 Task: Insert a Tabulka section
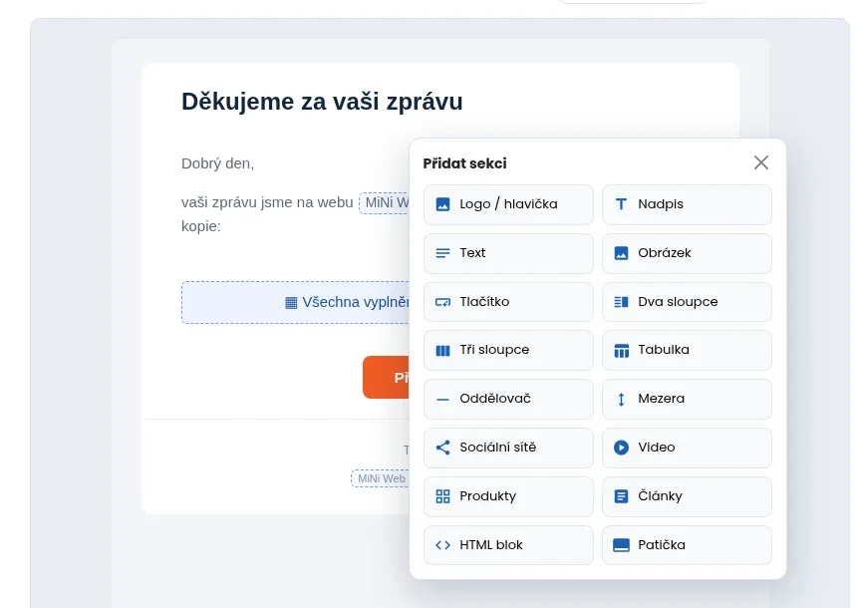687,351
